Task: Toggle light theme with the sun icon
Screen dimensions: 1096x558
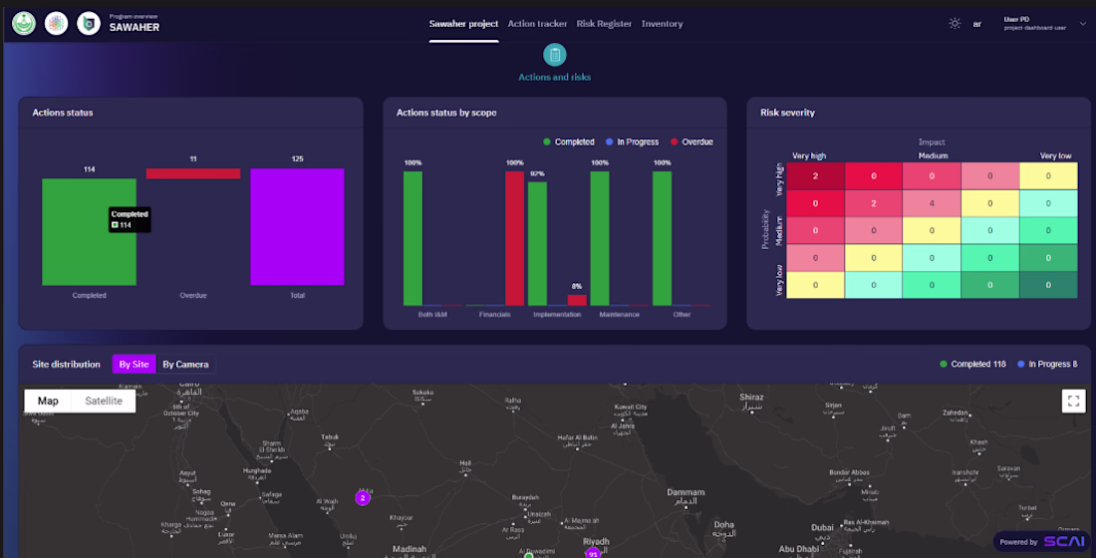Action: [x=955, y=24]
